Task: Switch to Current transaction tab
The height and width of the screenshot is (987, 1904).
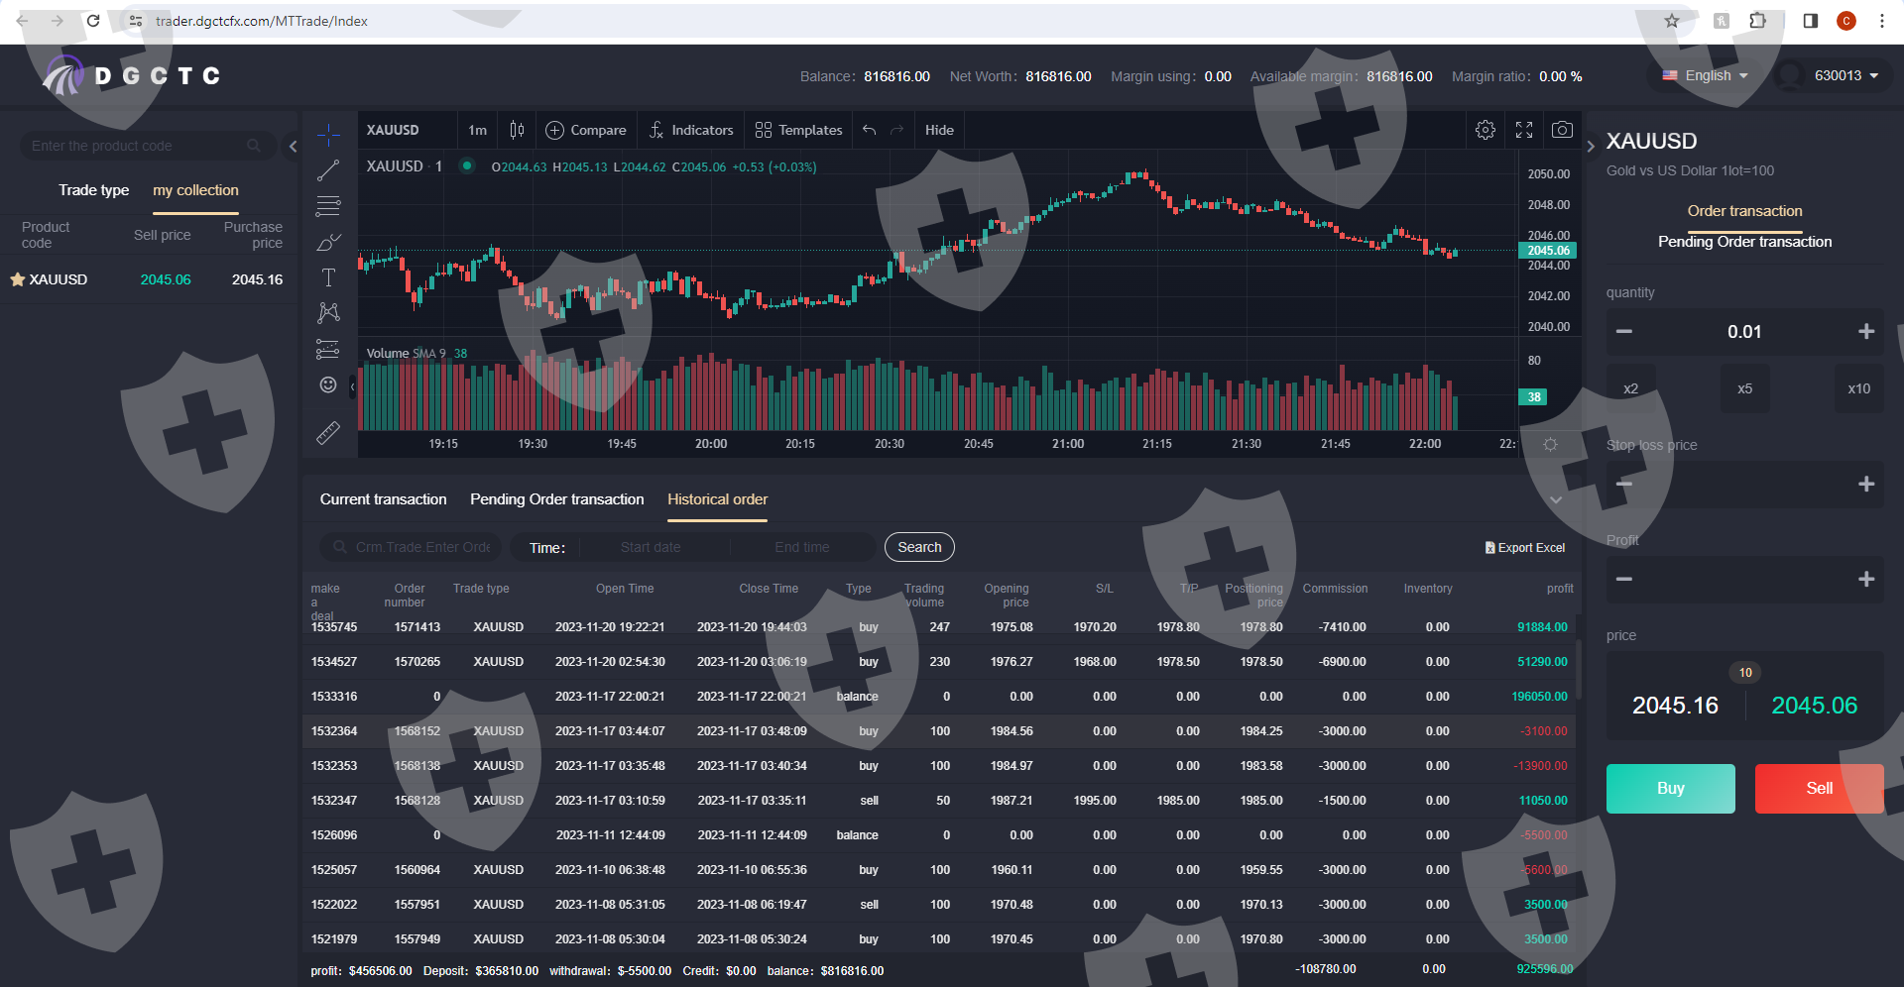Action: tap(383, 499)
